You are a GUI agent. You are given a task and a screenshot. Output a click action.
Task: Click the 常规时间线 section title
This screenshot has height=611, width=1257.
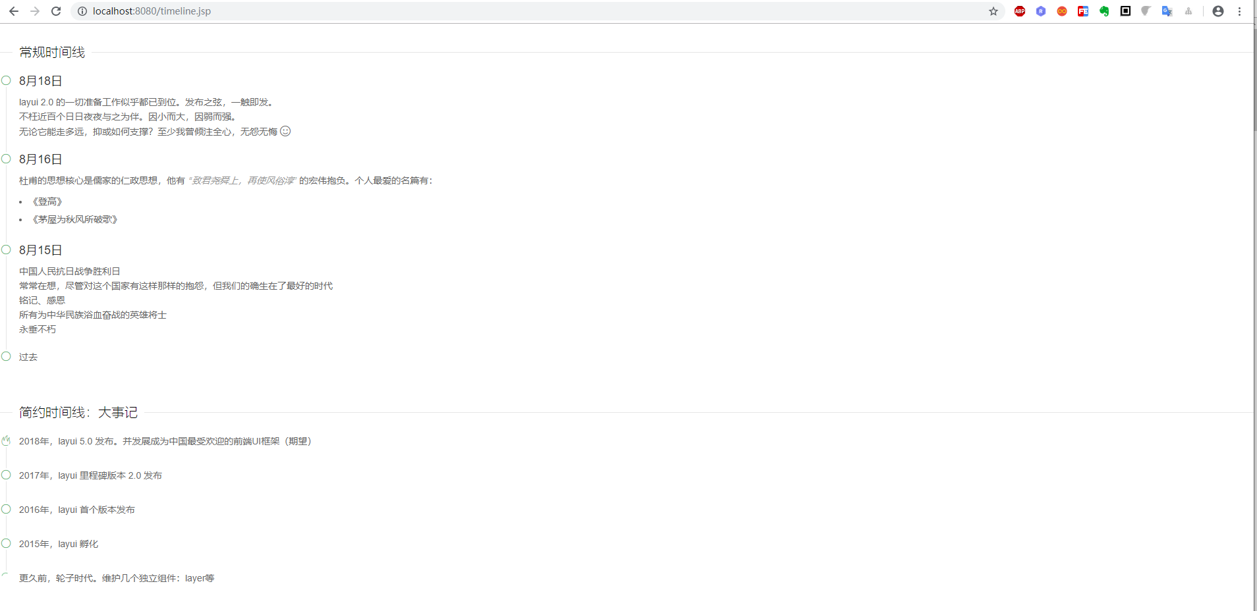click(52, 52)
